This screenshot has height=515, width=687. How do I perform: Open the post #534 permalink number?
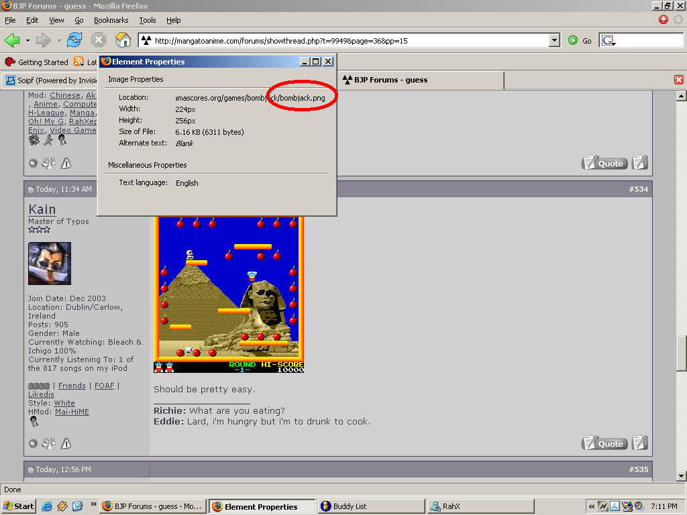(x=639, y=189)
